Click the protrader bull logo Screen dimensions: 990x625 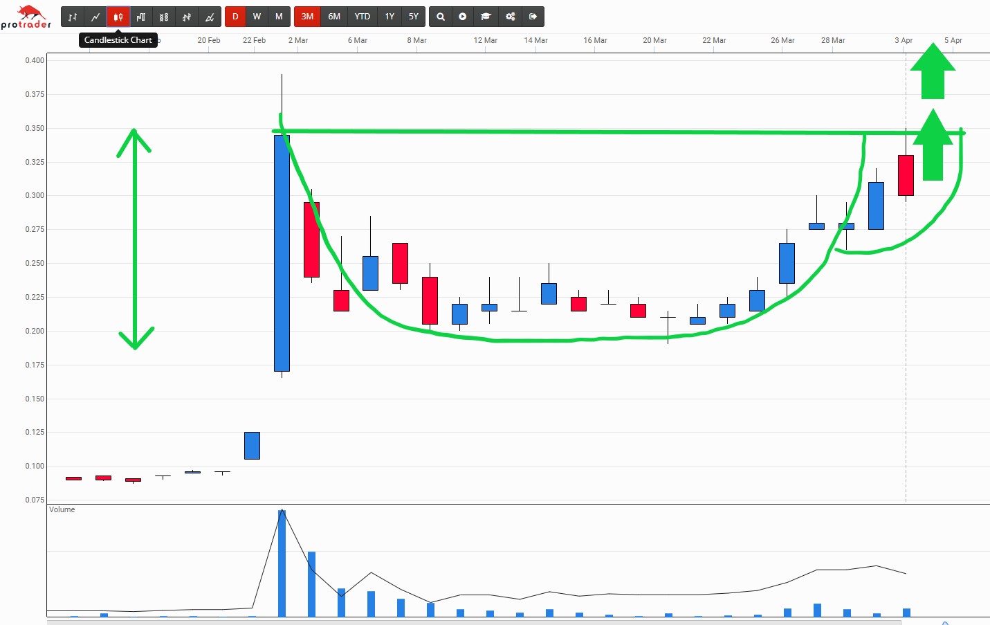coord(26,17)
